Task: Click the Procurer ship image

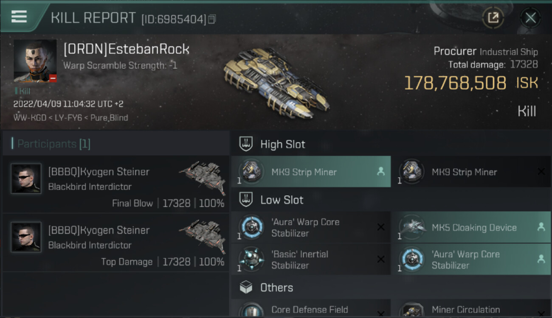Action: (276, 83)
